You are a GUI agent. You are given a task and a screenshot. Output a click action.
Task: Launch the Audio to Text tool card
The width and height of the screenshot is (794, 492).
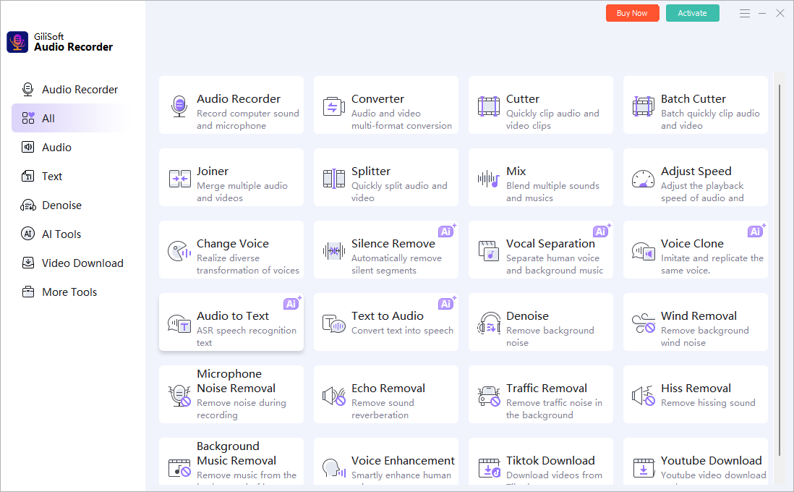(x=231, y=323)
